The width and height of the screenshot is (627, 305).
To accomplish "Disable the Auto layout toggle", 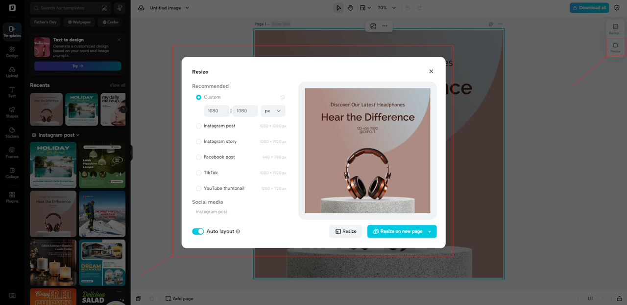I will pos(198,231).
